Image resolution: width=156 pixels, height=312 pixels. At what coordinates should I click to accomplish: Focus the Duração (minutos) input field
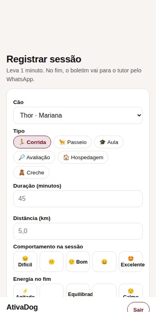click(x=78, y=199)
